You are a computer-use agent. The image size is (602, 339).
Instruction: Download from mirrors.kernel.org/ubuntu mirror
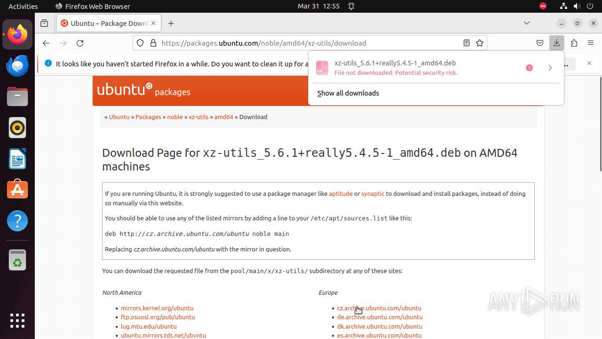pyautogui.click(x=157, y=308)
